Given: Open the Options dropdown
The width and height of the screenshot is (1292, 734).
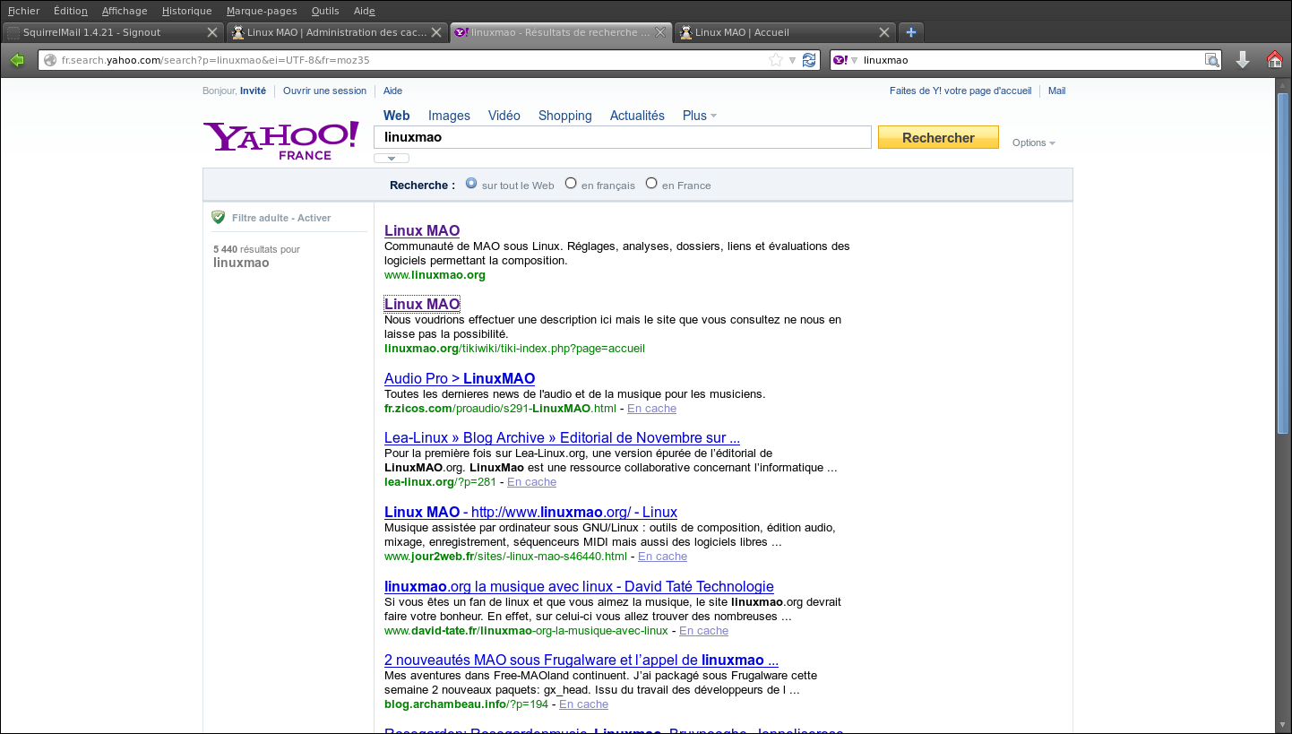Looking at the screenshot, I should 1034,142.
